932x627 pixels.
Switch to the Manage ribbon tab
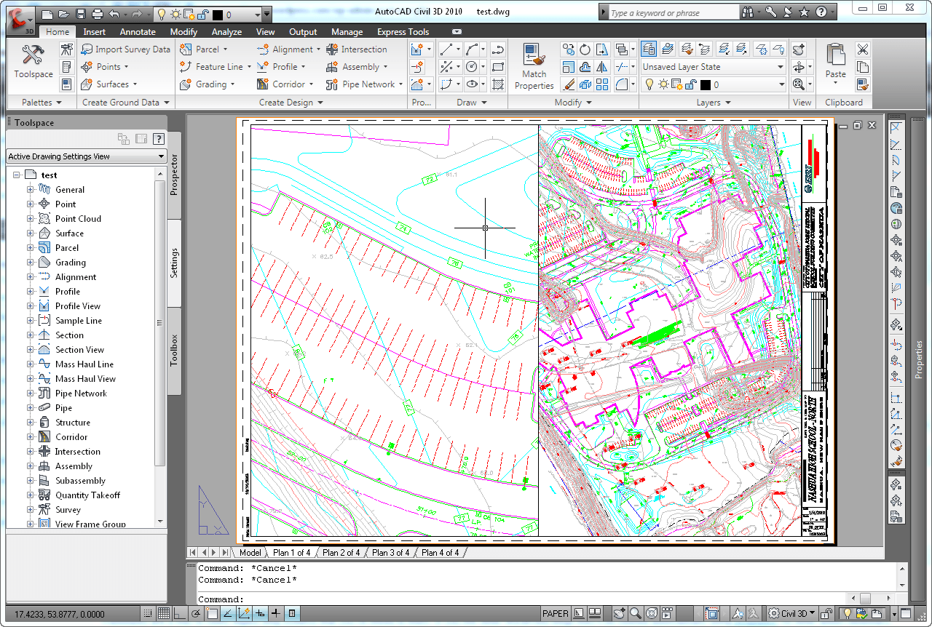click(347, 32)
